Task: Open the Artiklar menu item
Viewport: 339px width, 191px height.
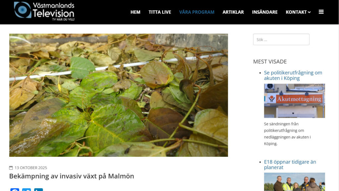Action: pos(233,12)
